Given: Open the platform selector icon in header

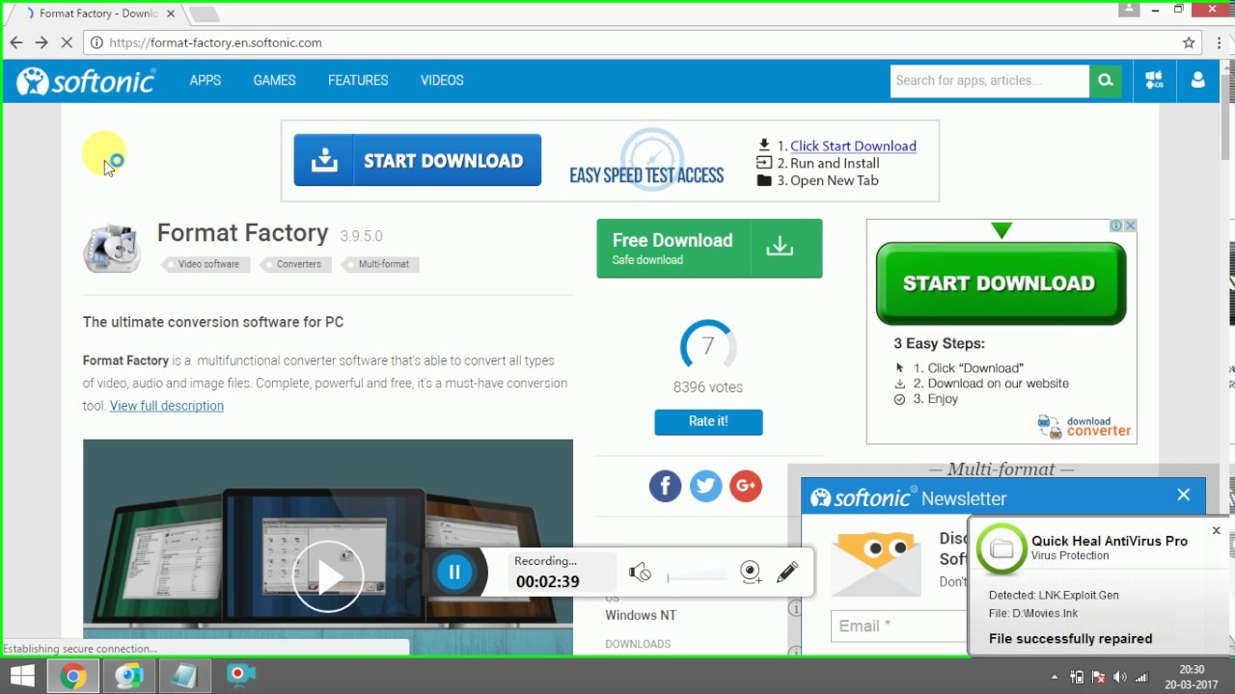Looking at the screenshot, I should (1154, 81).
